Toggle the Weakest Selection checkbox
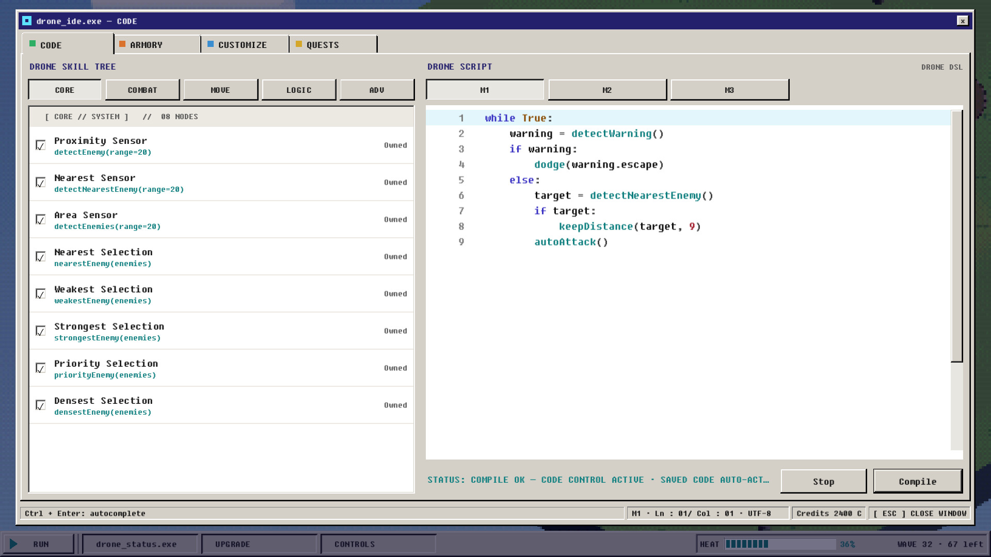 [x=41, y=294]
